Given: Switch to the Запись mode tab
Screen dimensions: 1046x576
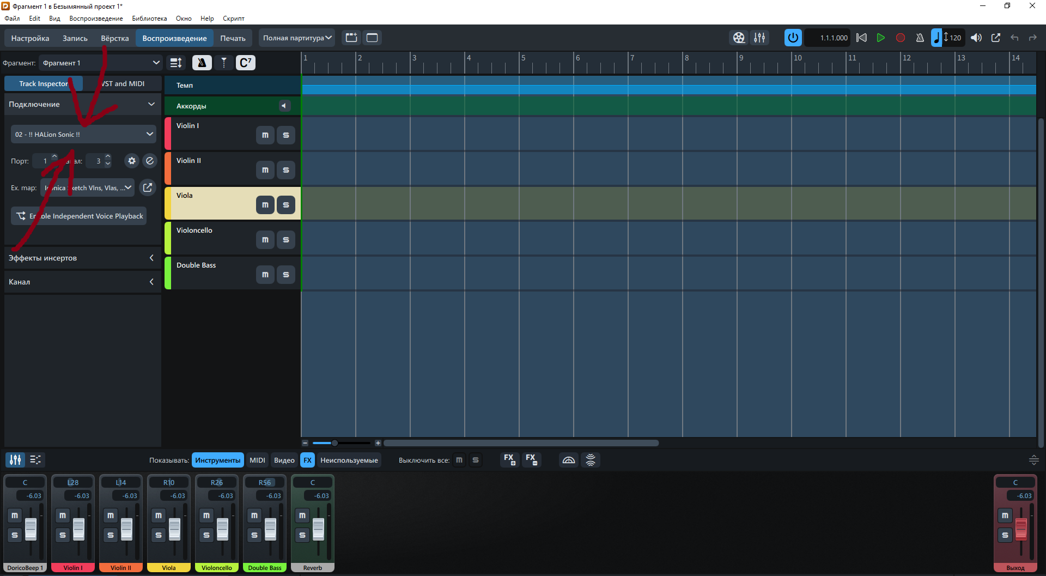Looking at the screenshot, I should [x=75, y=38].
